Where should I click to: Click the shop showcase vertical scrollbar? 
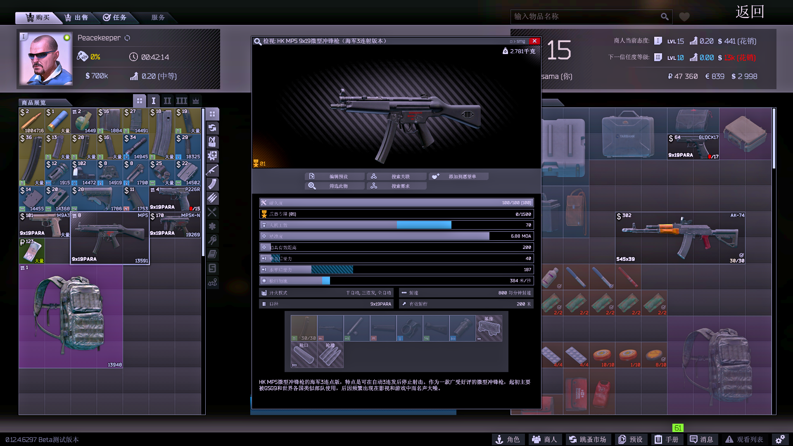203,182
